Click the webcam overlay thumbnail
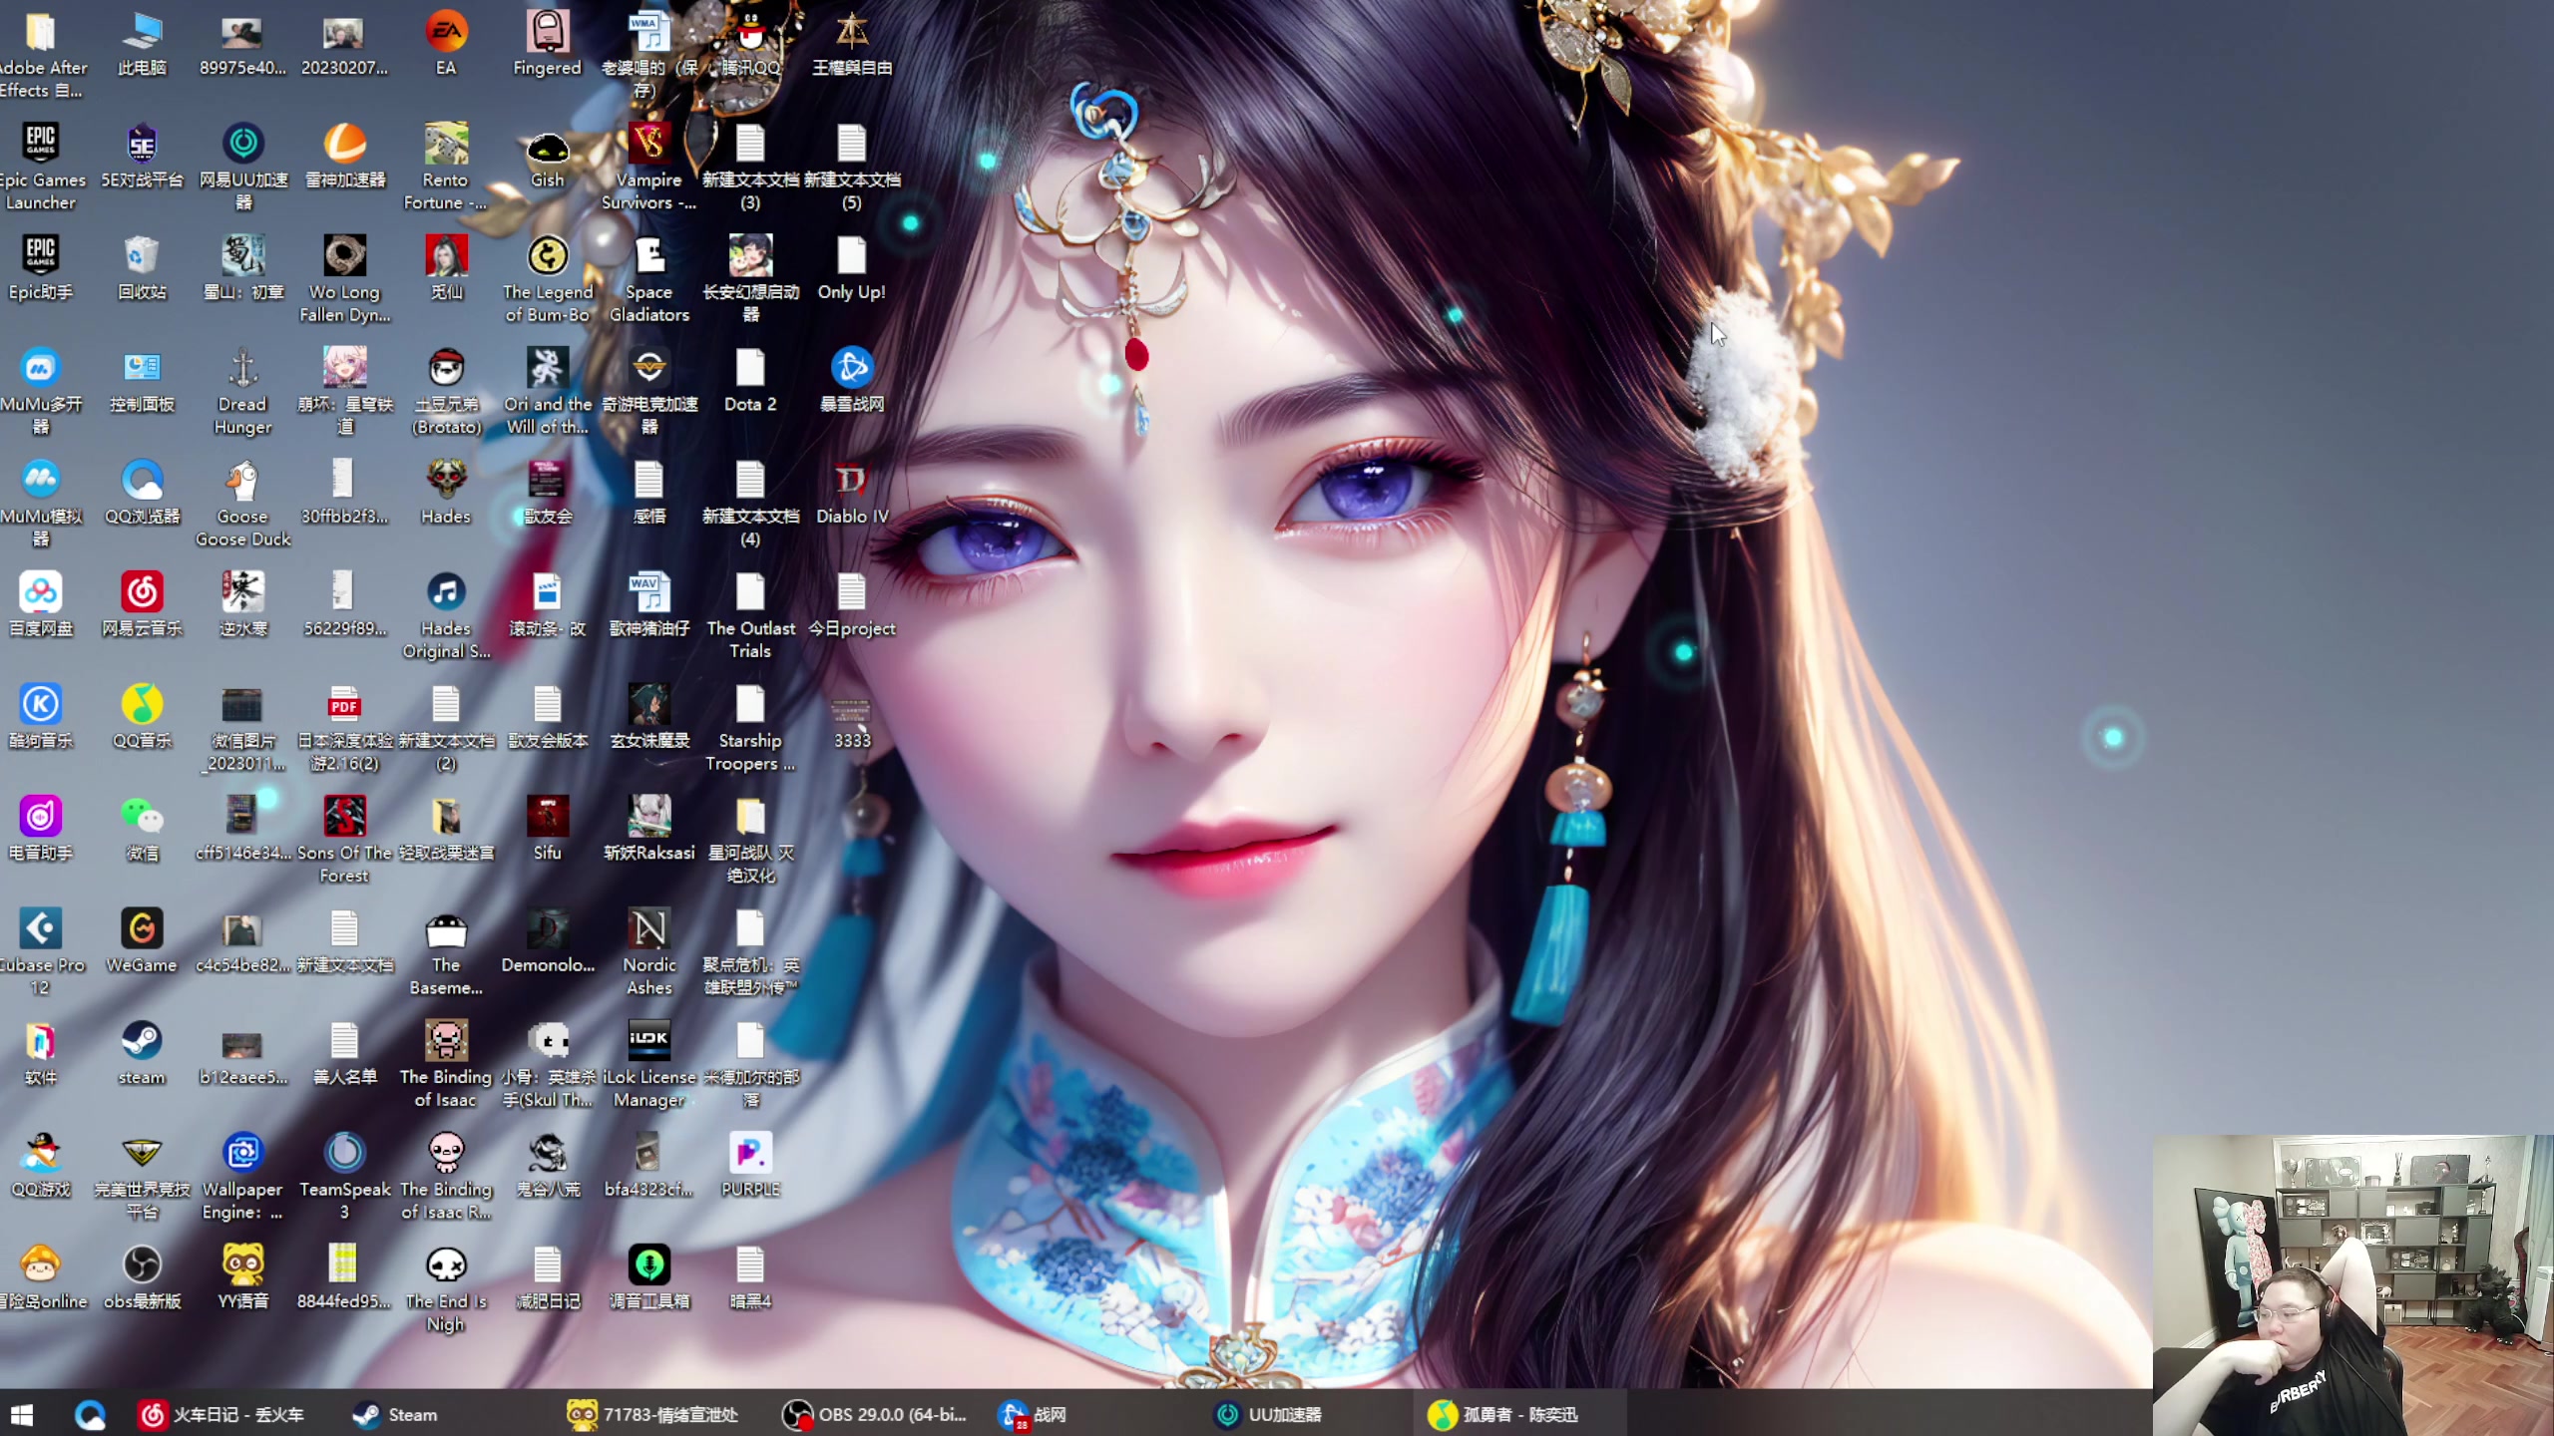The width and height of the screenshot is (2554, 1436). [x=2351, y=1284]
